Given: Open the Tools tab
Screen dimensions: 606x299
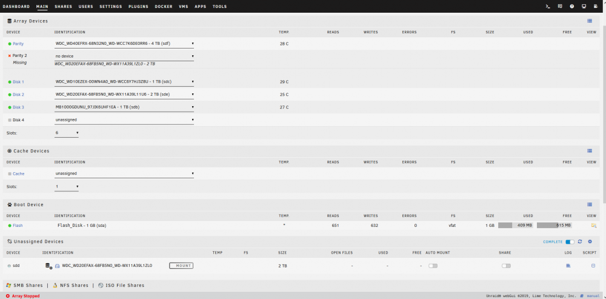Looking at the screenshot, I should pyautogui.click(x=219, y=7).
